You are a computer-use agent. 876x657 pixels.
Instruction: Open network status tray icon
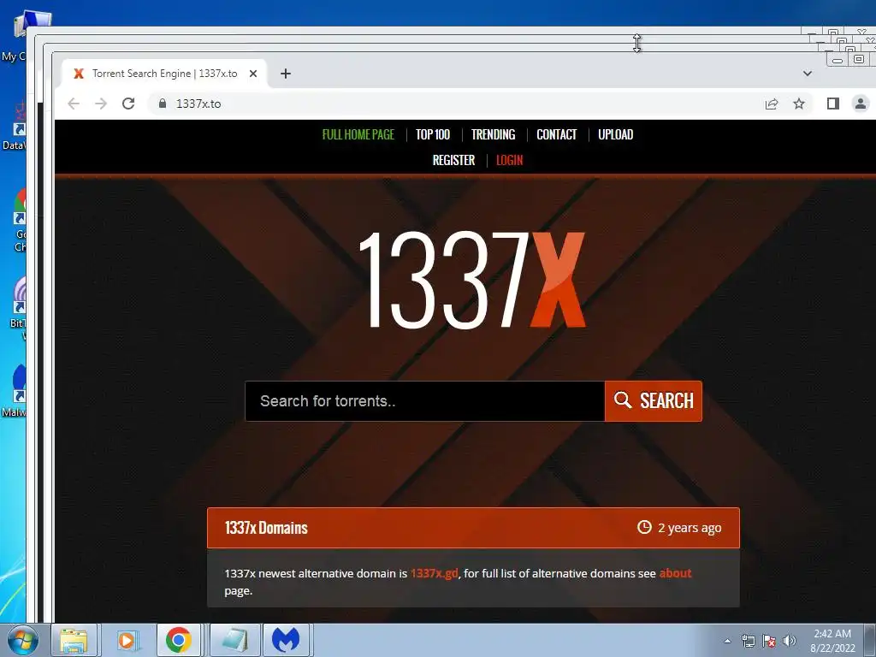[x=748, y=642]
